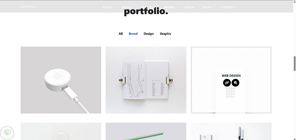
Task: Filter portfolio by Brand
Action: [133, 34]
